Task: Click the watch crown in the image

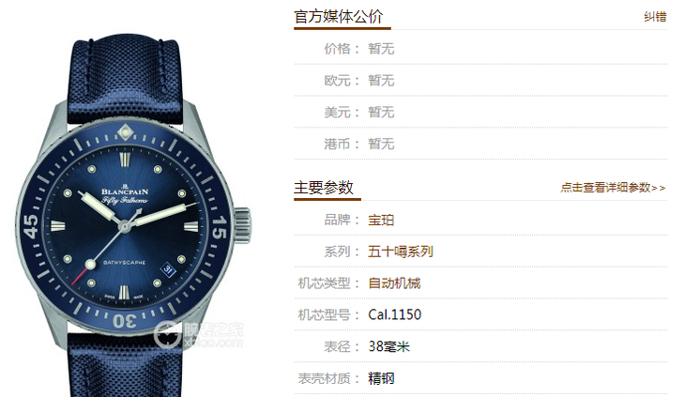Action: point(242,225)
